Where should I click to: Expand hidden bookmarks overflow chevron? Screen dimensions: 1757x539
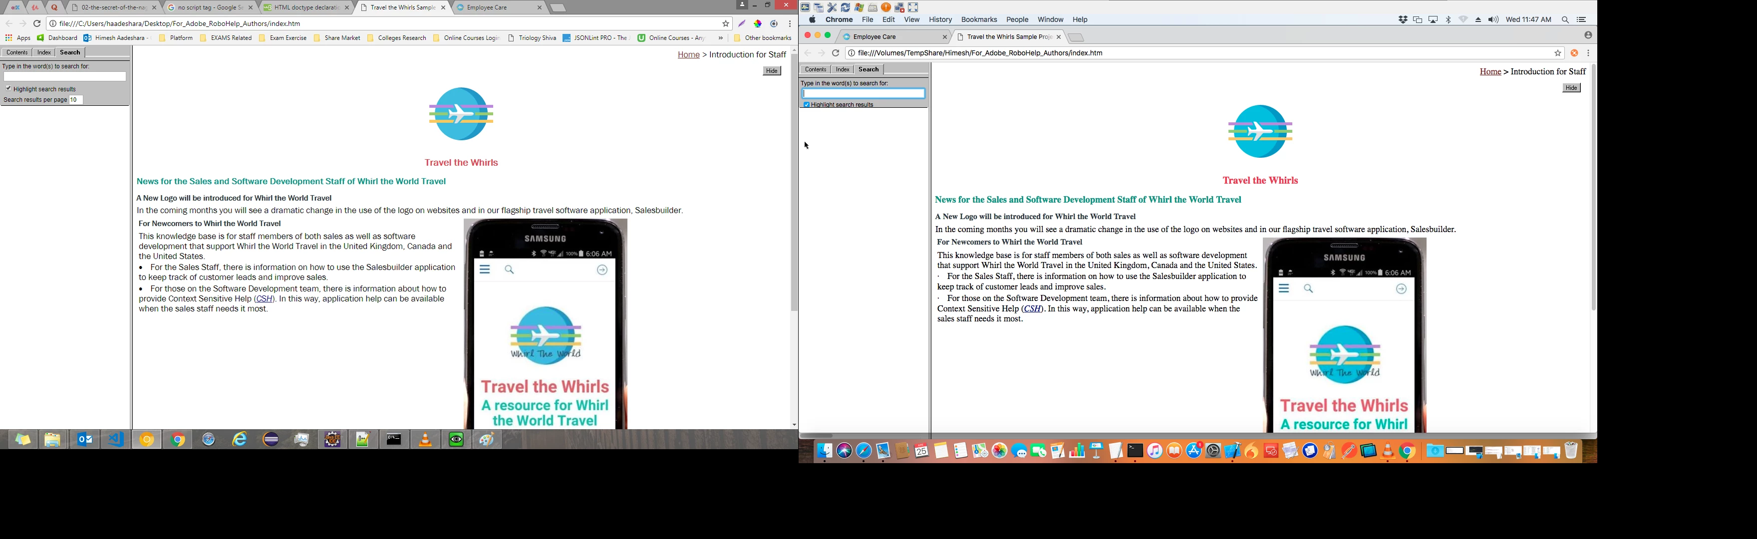click(720, 38)
